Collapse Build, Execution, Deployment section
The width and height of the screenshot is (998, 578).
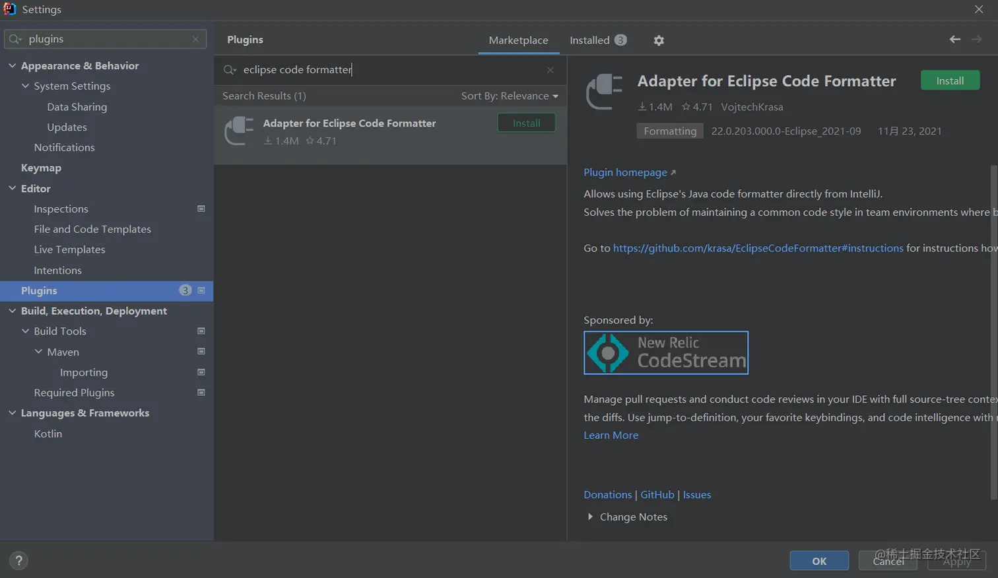(12, 311)
